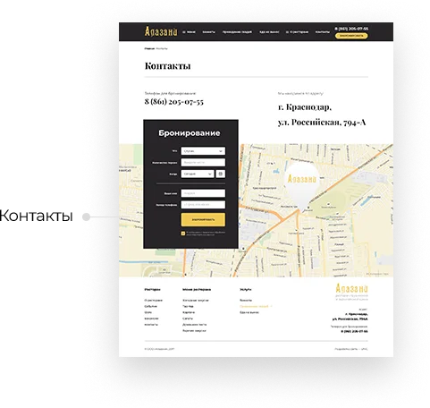Open the first dropdown in the Бронирование form
This screenshot has height=408, width=430.
tap(203, 151)
